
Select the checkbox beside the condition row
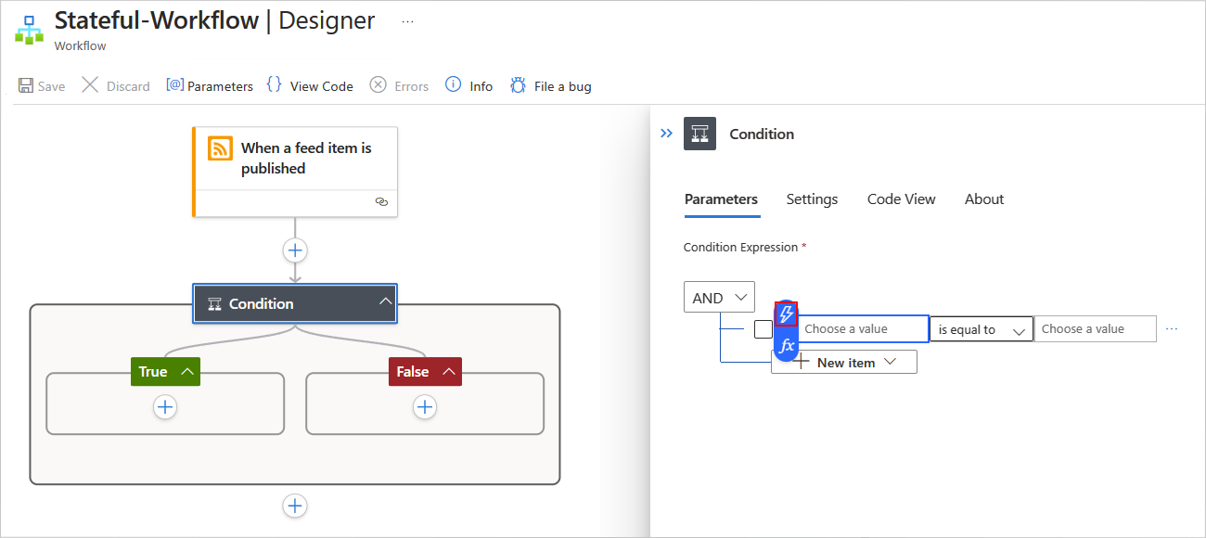pos(763,328)
